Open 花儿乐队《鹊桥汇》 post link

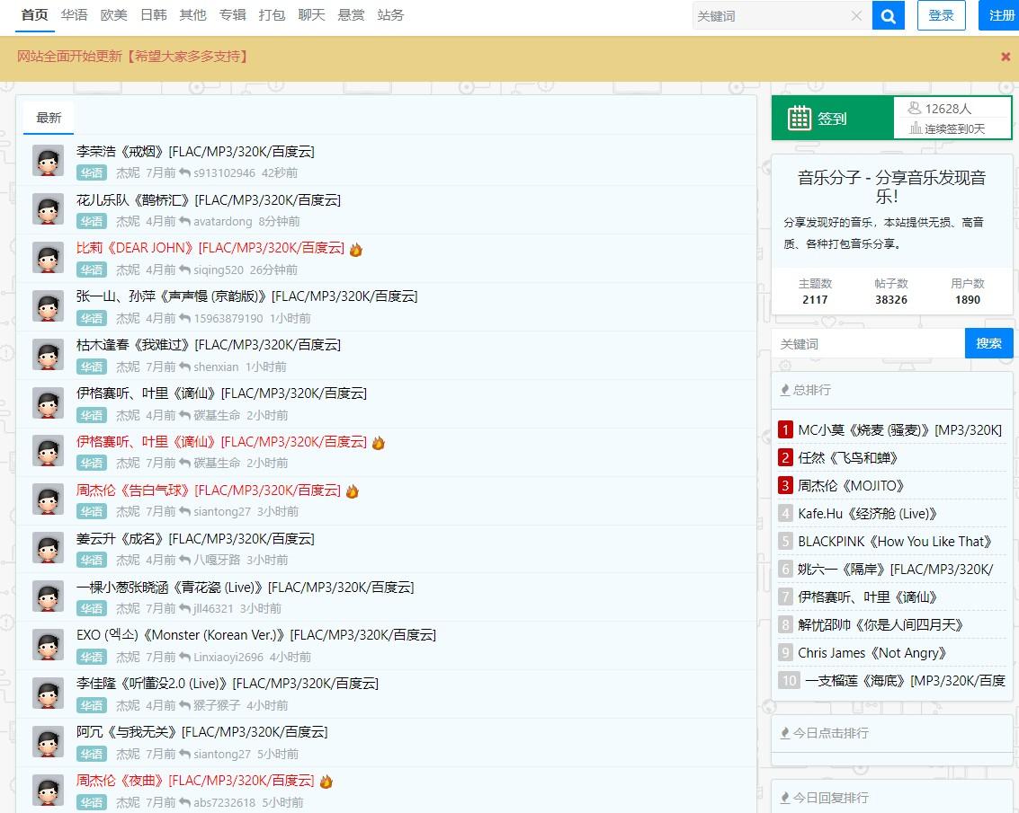[x=208, y=199]
